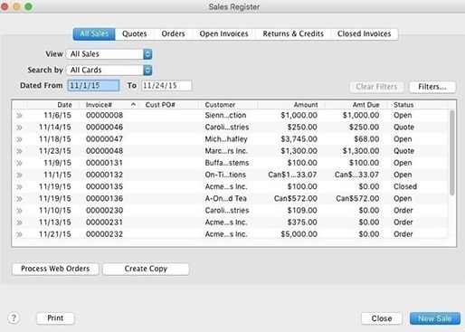Open the Search by All Cards dropdown
Screen dimensions: 465x332
109,70
